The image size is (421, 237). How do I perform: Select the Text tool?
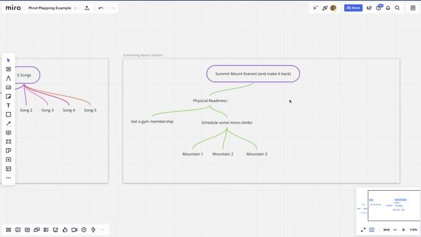click(x=9, y=105)
